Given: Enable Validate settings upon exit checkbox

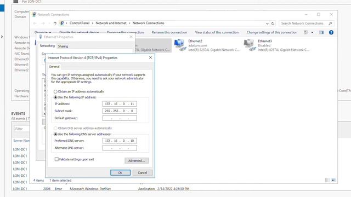Looking at the screenshot, I should [x=56, y=159].
